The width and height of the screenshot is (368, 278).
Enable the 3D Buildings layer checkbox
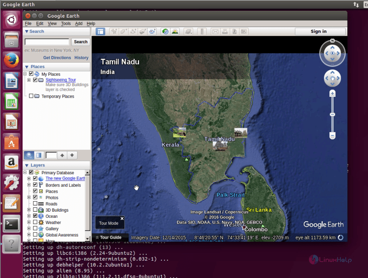(x=35, y=210)
